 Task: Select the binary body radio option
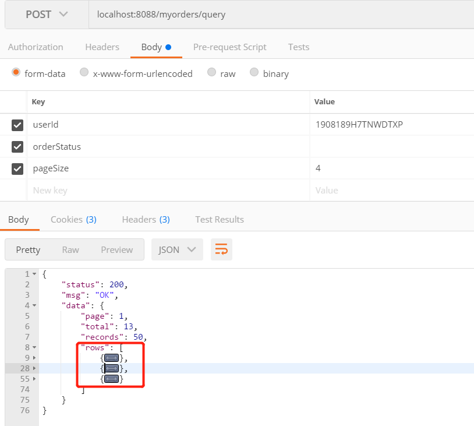tap(254, 72)
